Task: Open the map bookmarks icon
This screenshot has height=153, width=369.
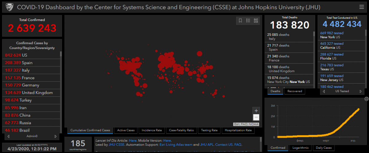Action: pos(240,21)
